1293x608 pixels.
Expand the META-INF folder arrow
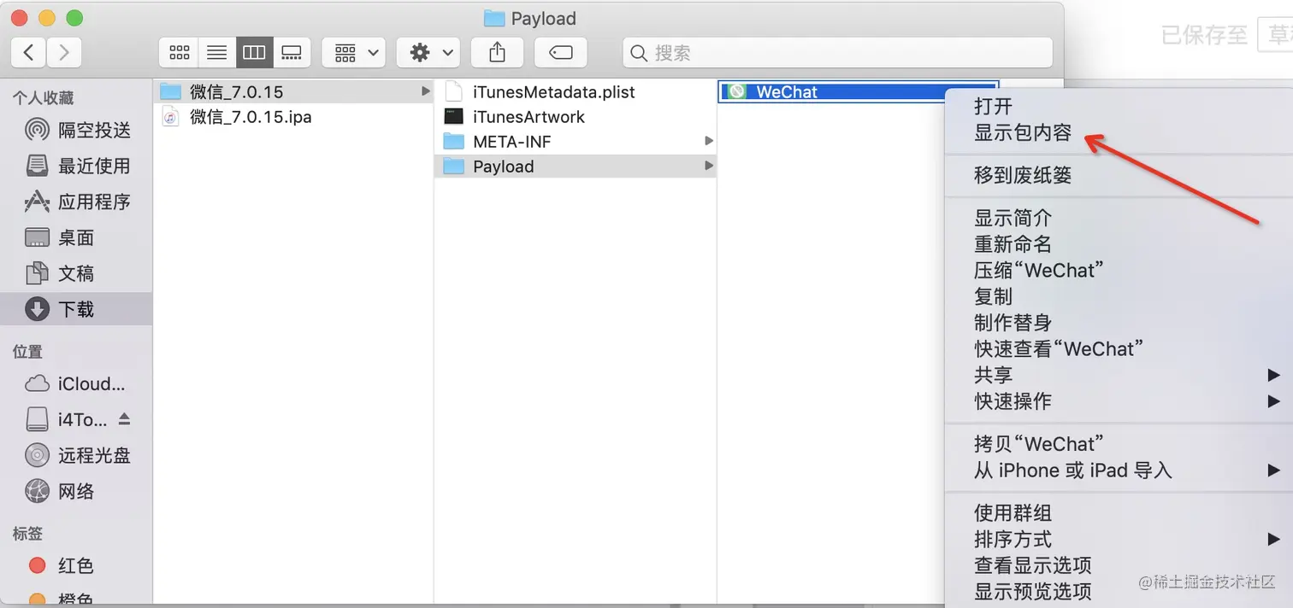click(x=708, y=141)
